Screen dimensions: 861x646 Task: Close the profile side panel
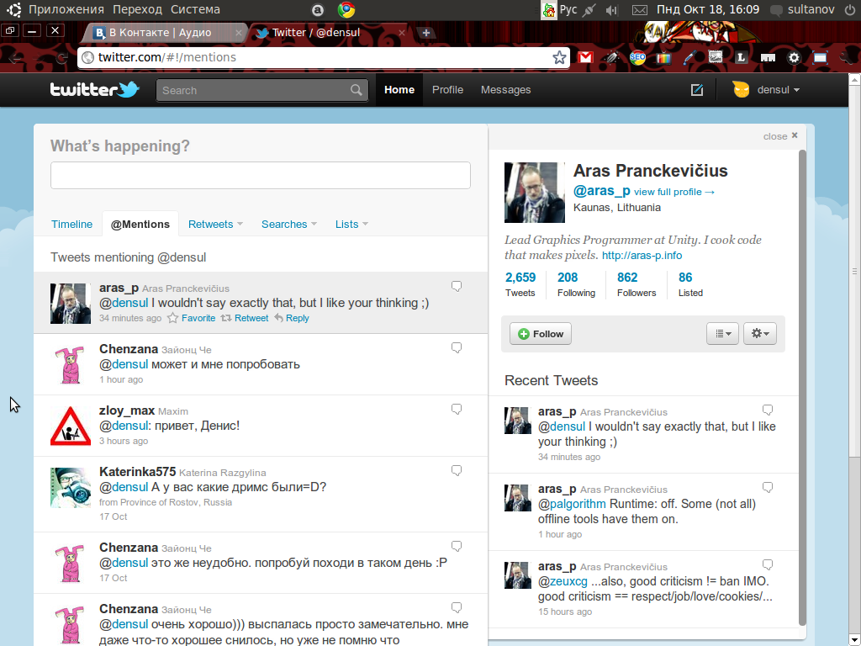(780, 135)
